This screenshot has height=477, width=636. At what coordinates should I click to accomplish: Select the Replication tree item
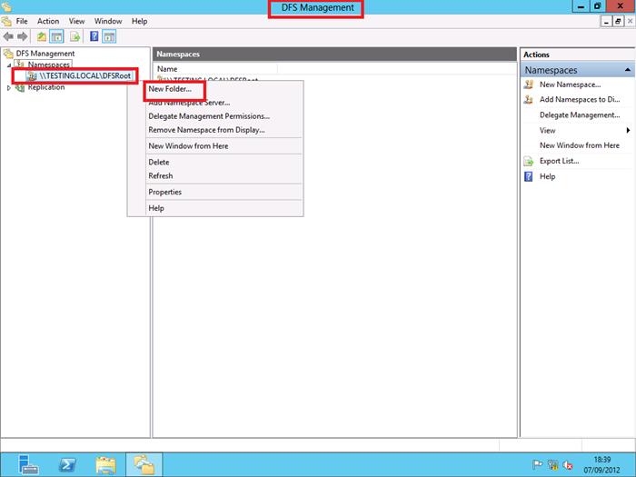[x=45, y=87]
